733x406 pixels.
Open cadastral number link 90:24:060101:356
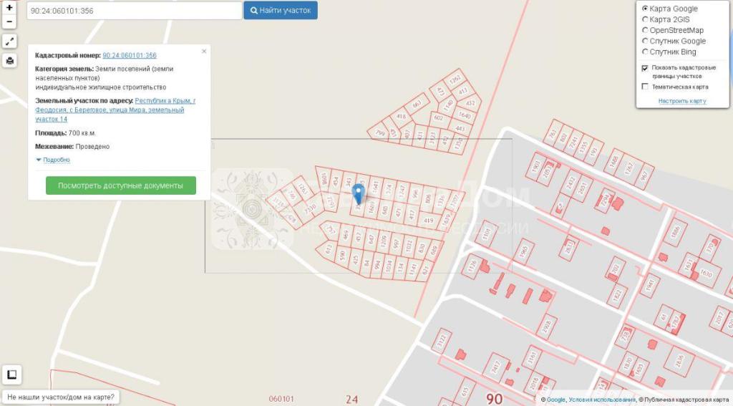pos(130,55)
